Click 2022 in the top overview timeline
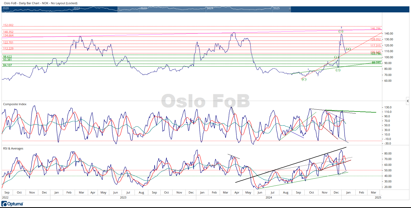Screen dimensions: 411x208 pos(77,8)
